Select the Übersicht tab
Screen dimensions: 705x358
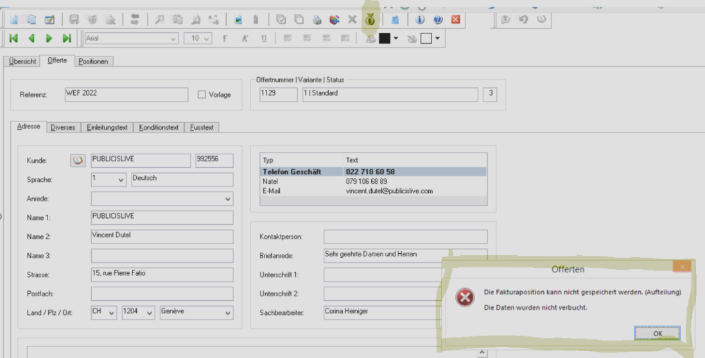(x=22, y=61)
